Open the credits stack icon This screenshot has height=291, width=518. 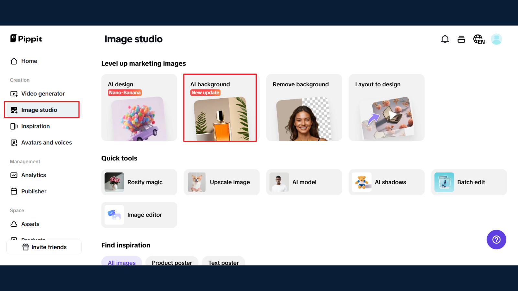click(461, 39)
